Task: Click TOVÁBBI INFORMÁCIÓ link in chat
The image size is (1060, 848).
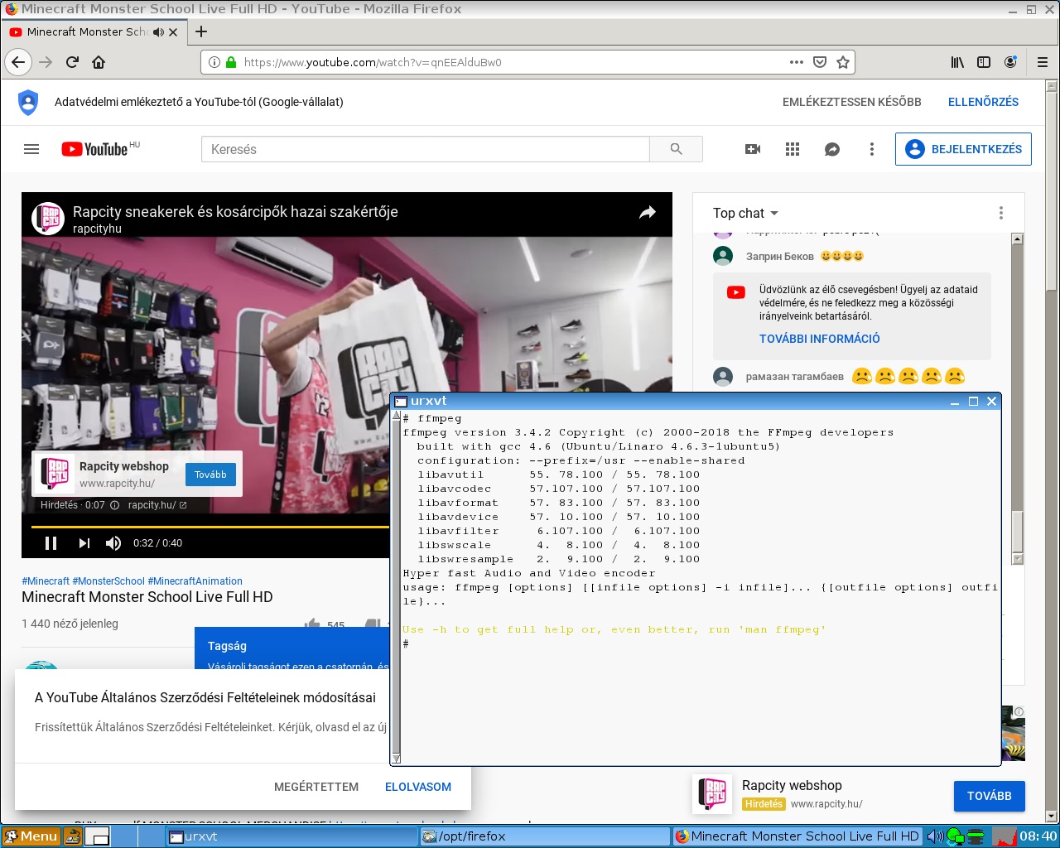Action: pos(819,339)
